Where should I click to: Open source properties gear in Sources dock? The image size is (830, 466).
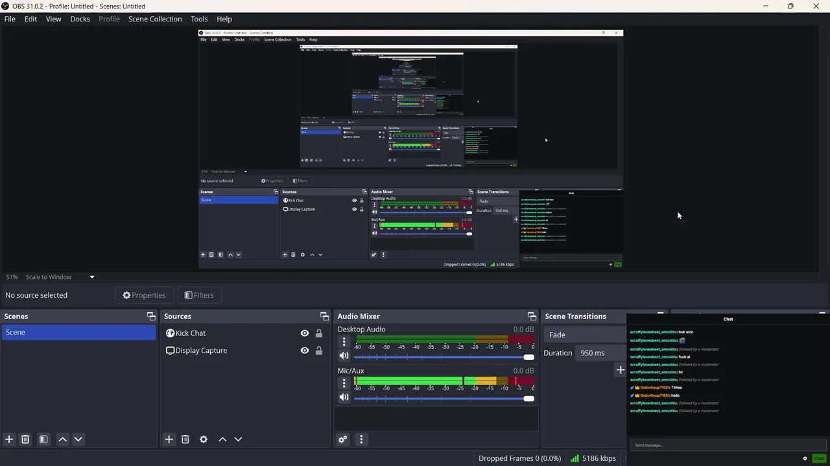pos(204,439)
